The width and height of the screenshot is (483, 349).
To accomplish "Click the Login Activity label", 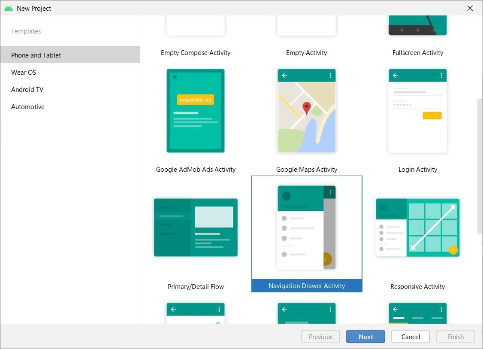I will point(418,170).
